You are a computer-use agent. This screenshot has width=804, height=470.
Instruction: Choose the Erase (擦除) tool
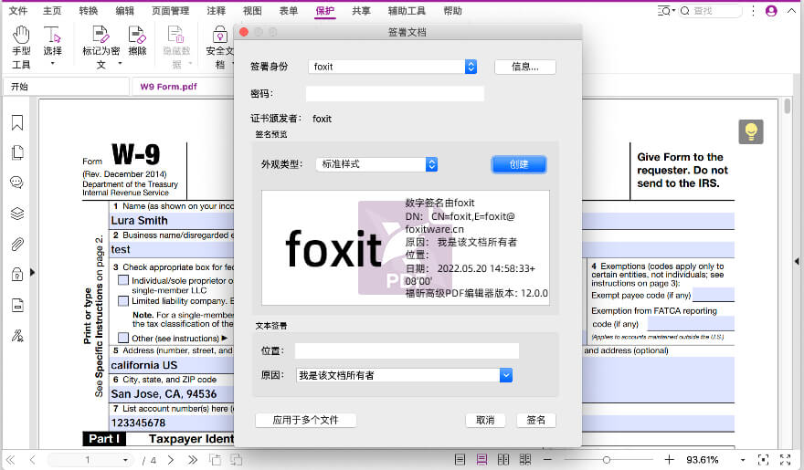click(137, 41)
